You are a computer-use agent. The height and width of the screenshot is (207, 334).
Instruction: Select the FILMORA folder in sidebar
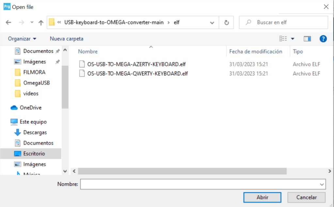click(x=34, y=72)
